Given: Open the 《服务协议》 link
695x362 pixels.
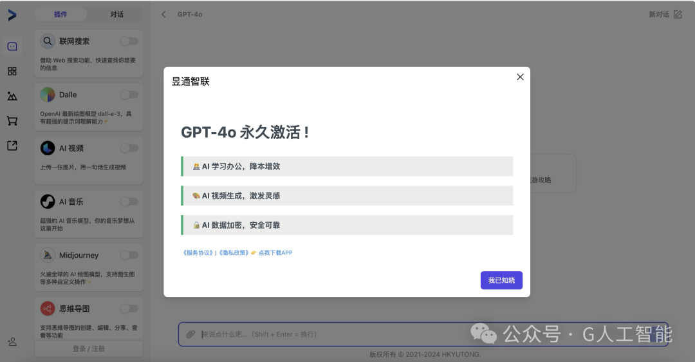Looking at the screenshot, I should point(198,253).
